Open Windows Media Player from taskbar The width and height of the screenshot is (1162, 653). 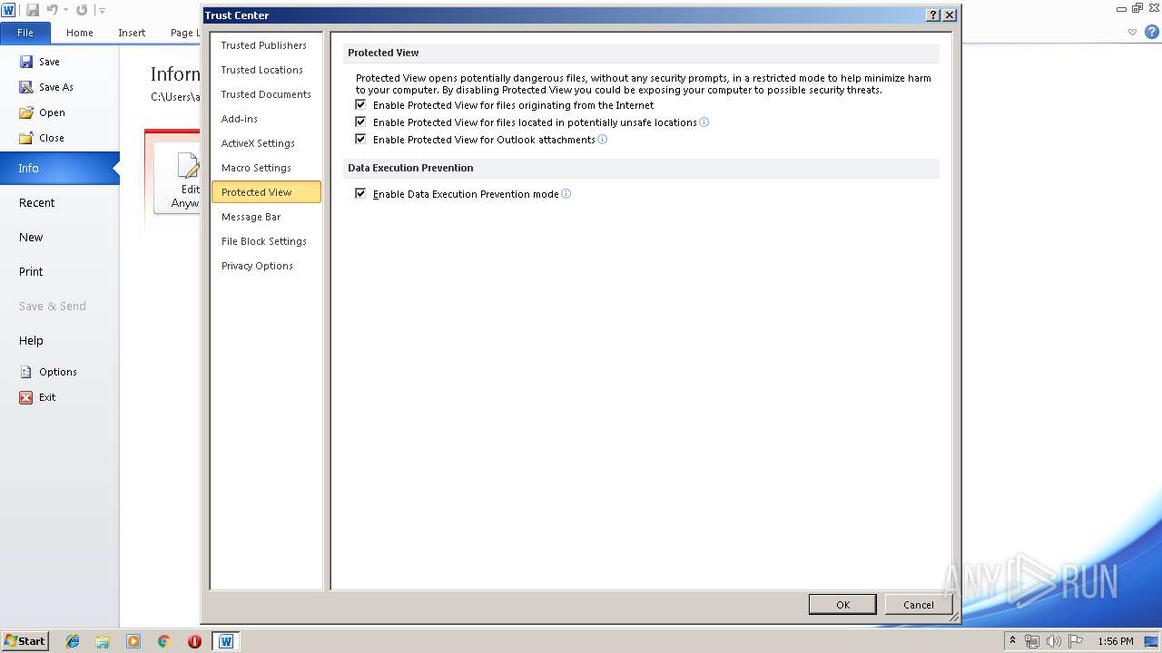coord(133,641)
